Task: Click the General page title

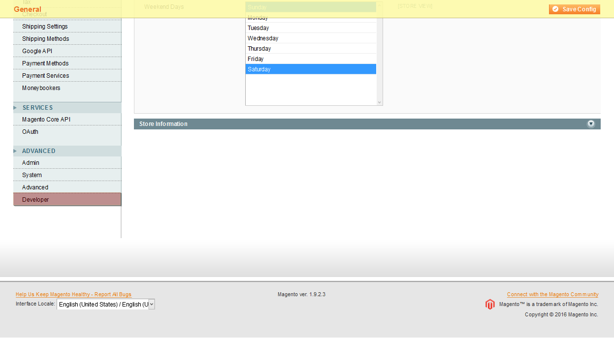Action: coord(28,9)
